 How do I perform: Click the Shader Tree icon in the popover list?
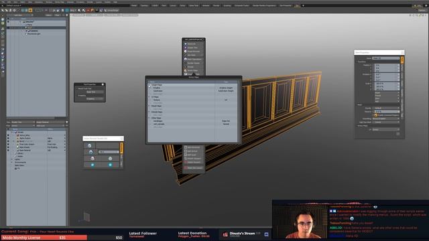click(x=186, y=48)
